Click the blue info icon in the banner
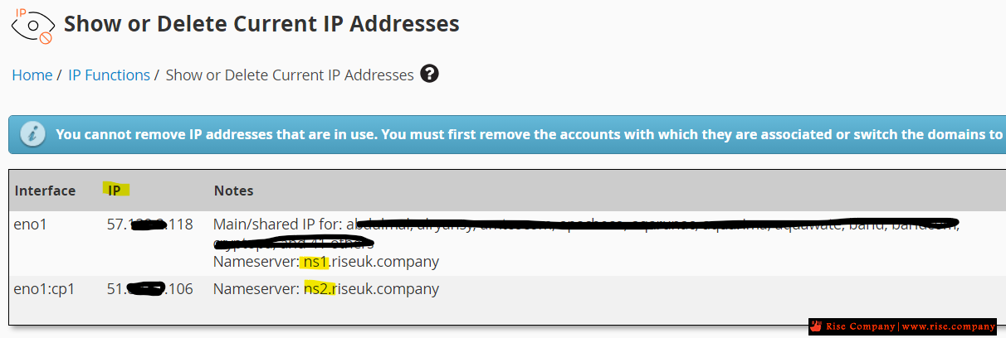This screenshot has height=338, width=1006. (x=32, y=133)
